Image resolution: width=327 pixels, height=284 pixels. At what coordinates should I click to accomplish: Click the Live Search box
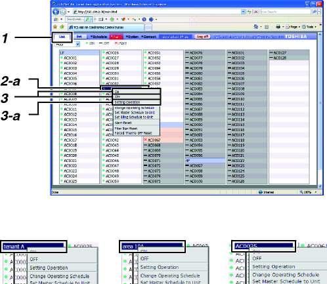[286, 12]
